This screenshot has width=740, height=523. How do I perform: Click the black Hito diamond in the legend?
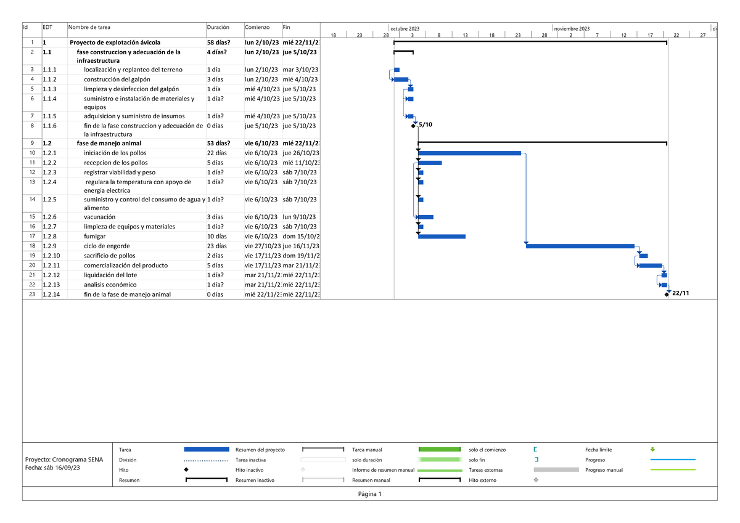click(x=186, y=470)
